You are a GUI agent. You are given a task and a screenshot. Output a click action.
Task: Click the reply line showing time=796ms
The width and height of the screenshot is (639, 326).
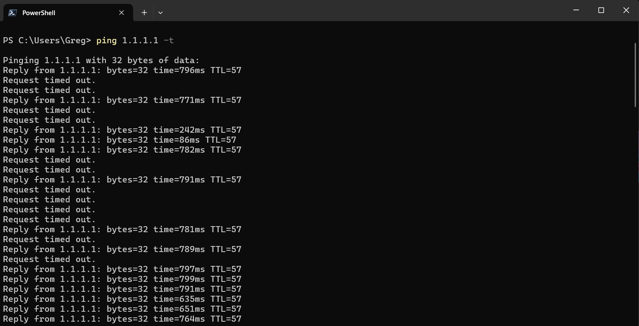pyautogui.click(x=122, y=70)
